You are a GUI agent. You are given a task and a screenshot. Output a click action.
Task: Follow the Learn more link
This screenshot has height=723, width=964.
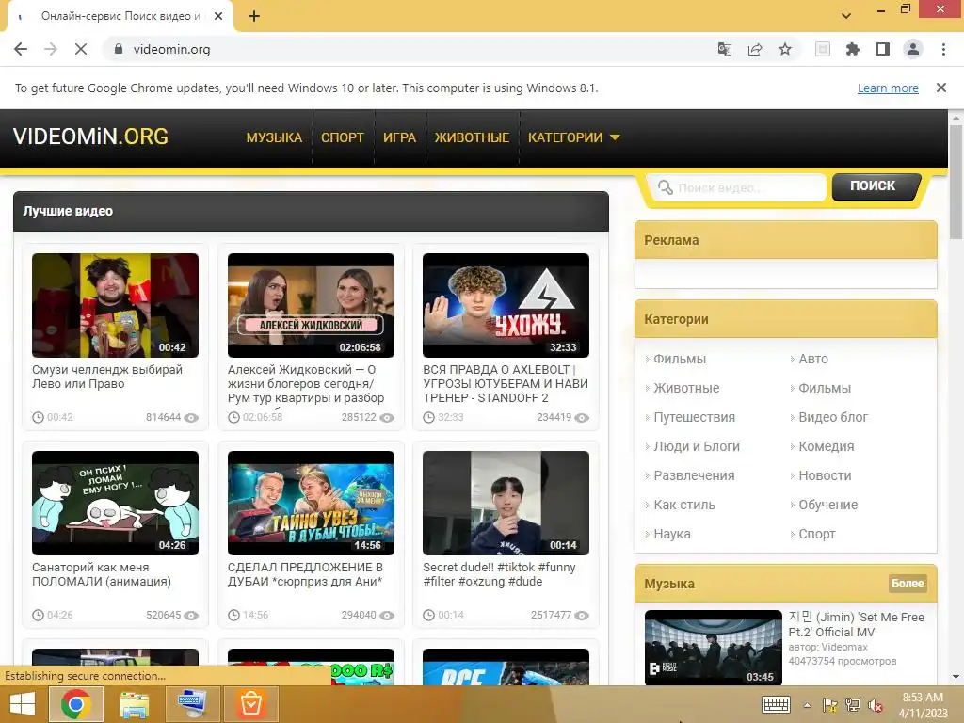pyautogui.click(x=888, y=88)
